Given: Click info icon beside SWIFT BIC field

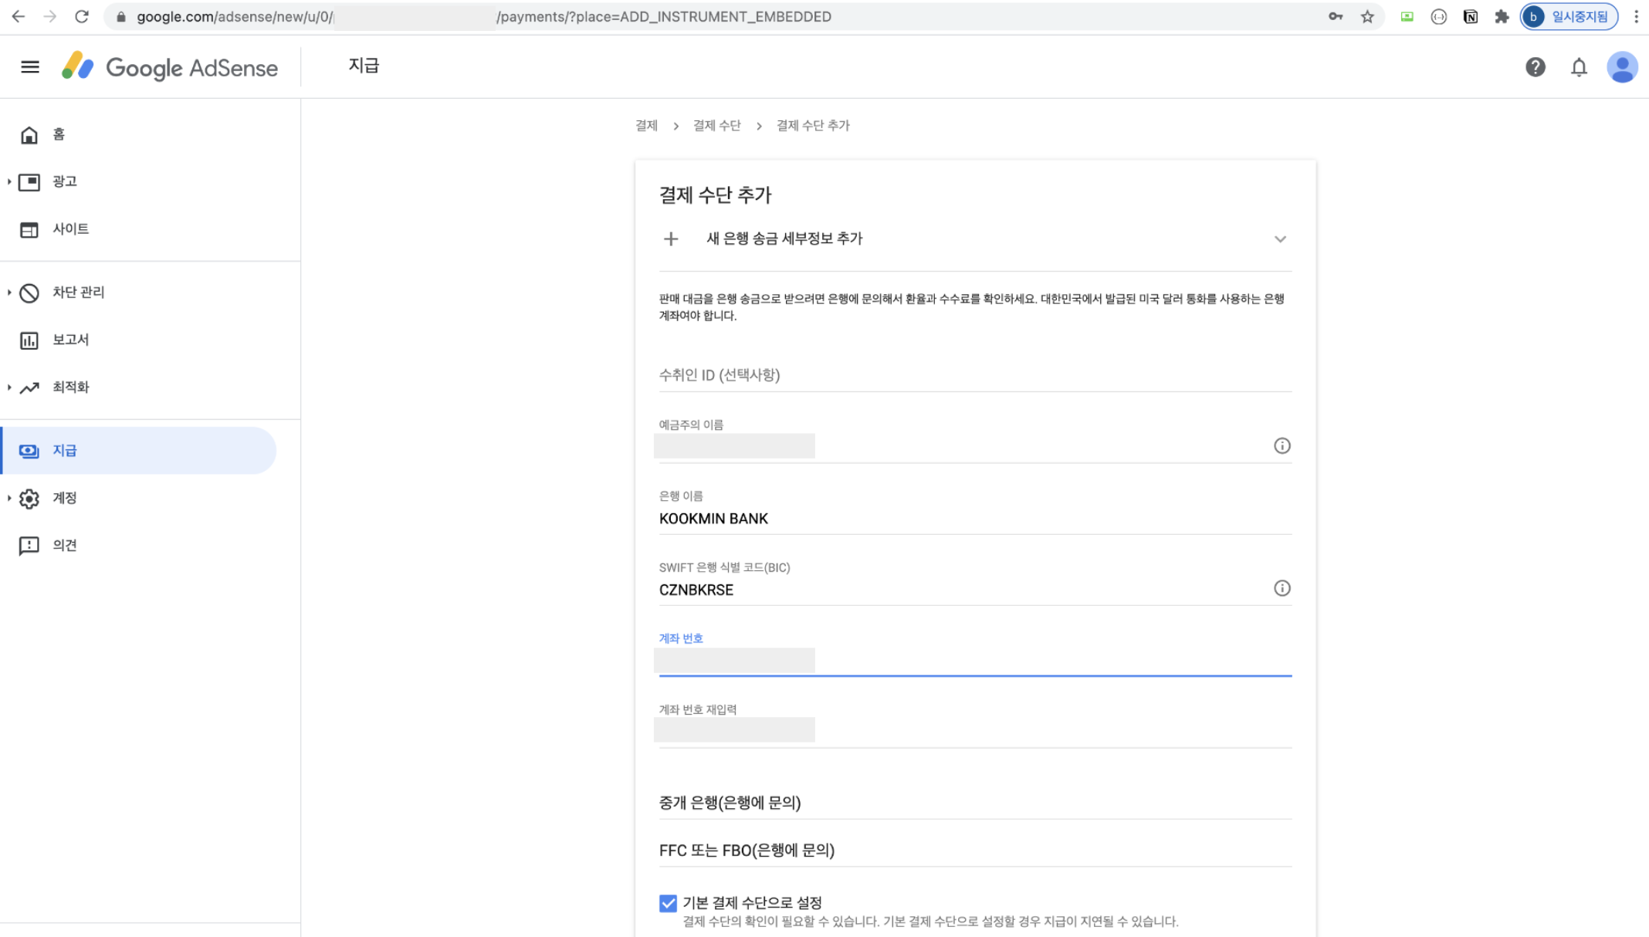Looking at the screenshot, I should tap(1282, 588).
